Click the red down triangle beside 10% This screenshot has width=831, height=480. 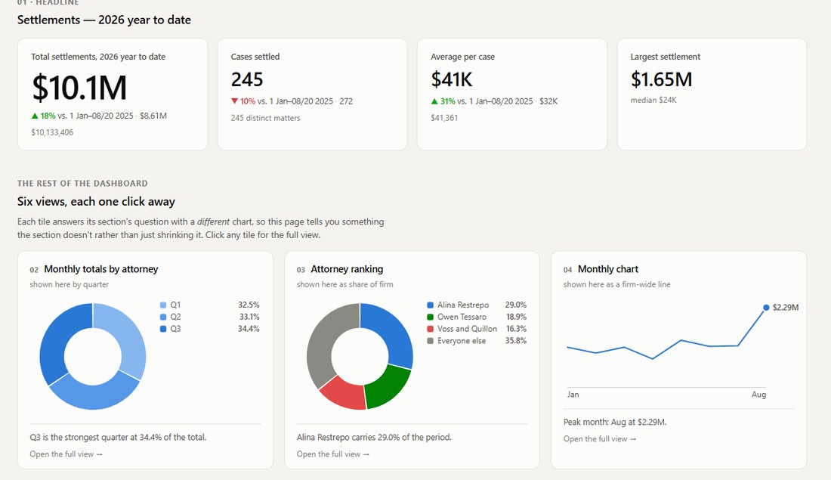(x=234, y=101)
